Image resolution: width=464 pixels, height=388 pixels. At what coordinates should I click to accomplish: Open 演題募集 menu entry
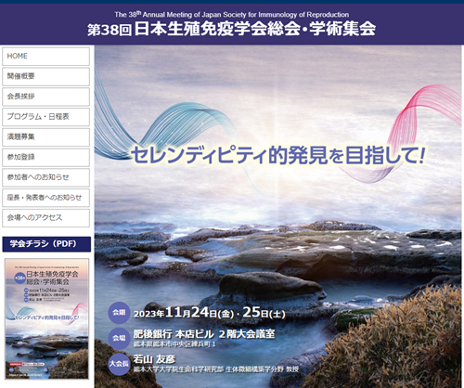click(x=45, y=137)
